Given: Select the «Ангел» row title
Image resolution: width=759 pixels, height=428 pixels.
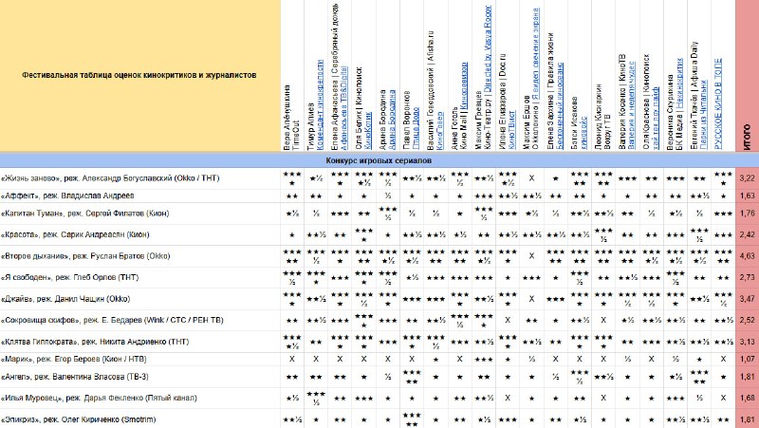Looking at the screenshot, I should [x=74, y=377].
